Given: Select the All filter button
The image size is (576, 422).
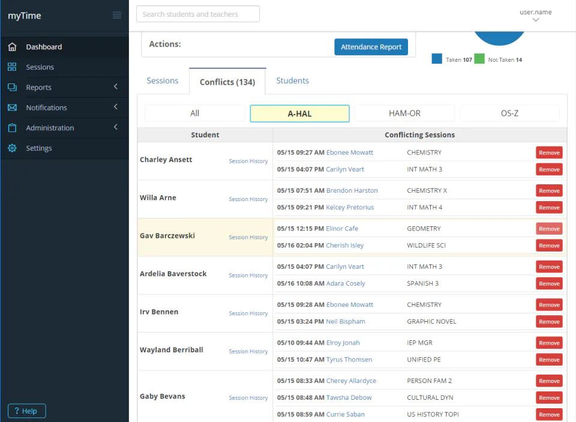Looking at the screenshot, I should [x=194, y=113].
